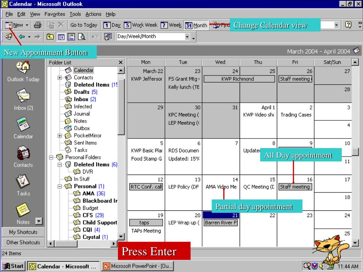Image resolution: width=363 pixels, height=272 pixels.
Task: Switch to Microsoft PowerPoint taskbar button
Action: tap(138, 266)
